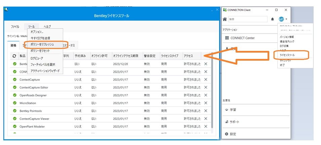Open the ツール menu
Screen dimensions: 321x145
coord(31,26)
